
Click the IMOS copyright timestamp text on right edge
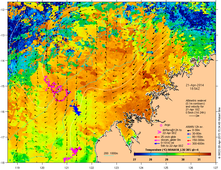pyautogui.click(x=219, y=133)
